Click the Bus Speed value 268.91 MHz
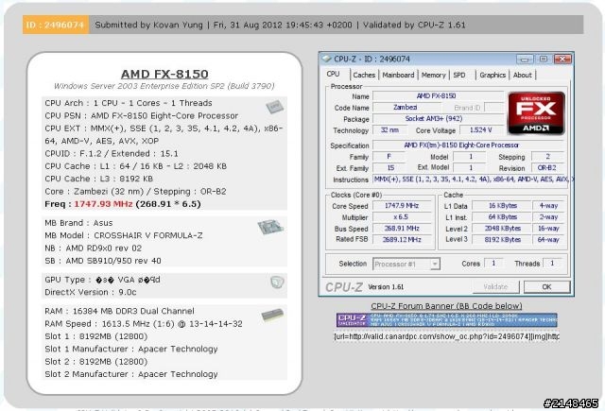Screen dimensions: 605x411 [402, 229]
